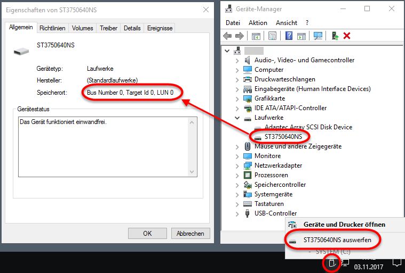Open the Aktion menu
The height and width of the screenshot is (273, 405).
[x=258, y=23]
